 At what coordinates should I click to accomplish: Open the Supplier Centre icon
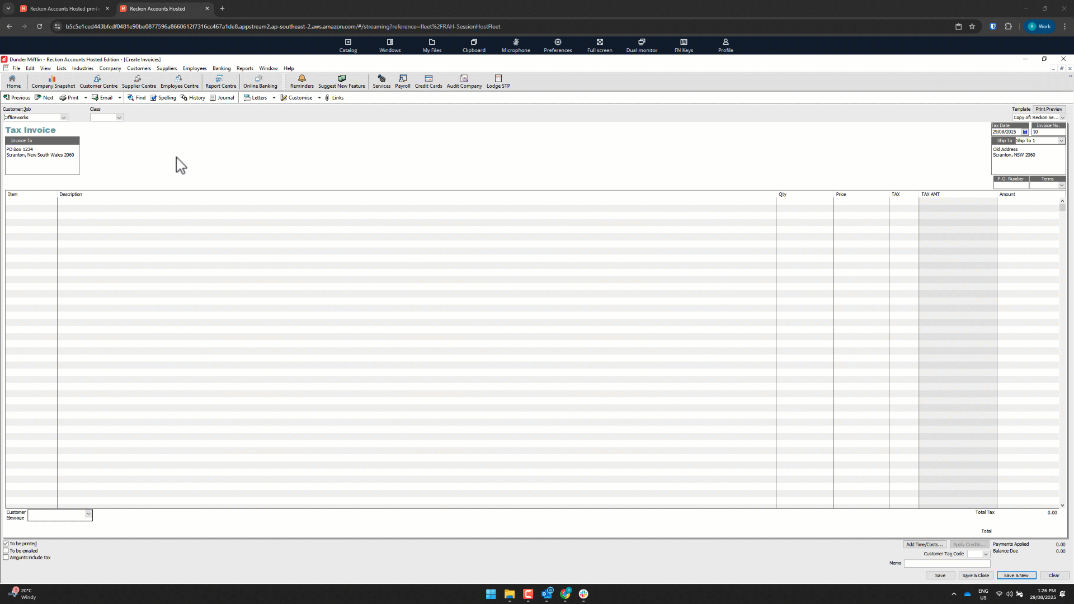139,82
